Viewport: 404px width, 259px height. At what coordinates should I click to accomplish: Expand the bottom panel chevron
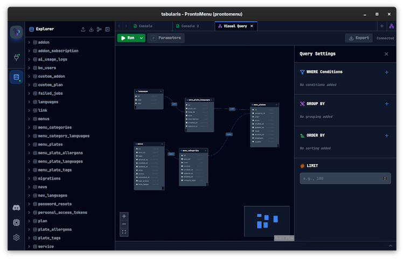coord(391,246)
